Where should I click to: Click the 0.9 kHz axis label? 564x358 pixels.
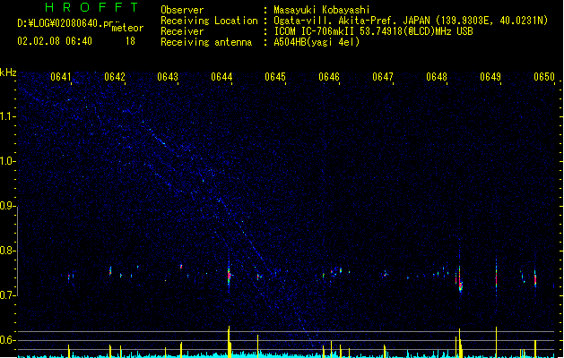8,206
